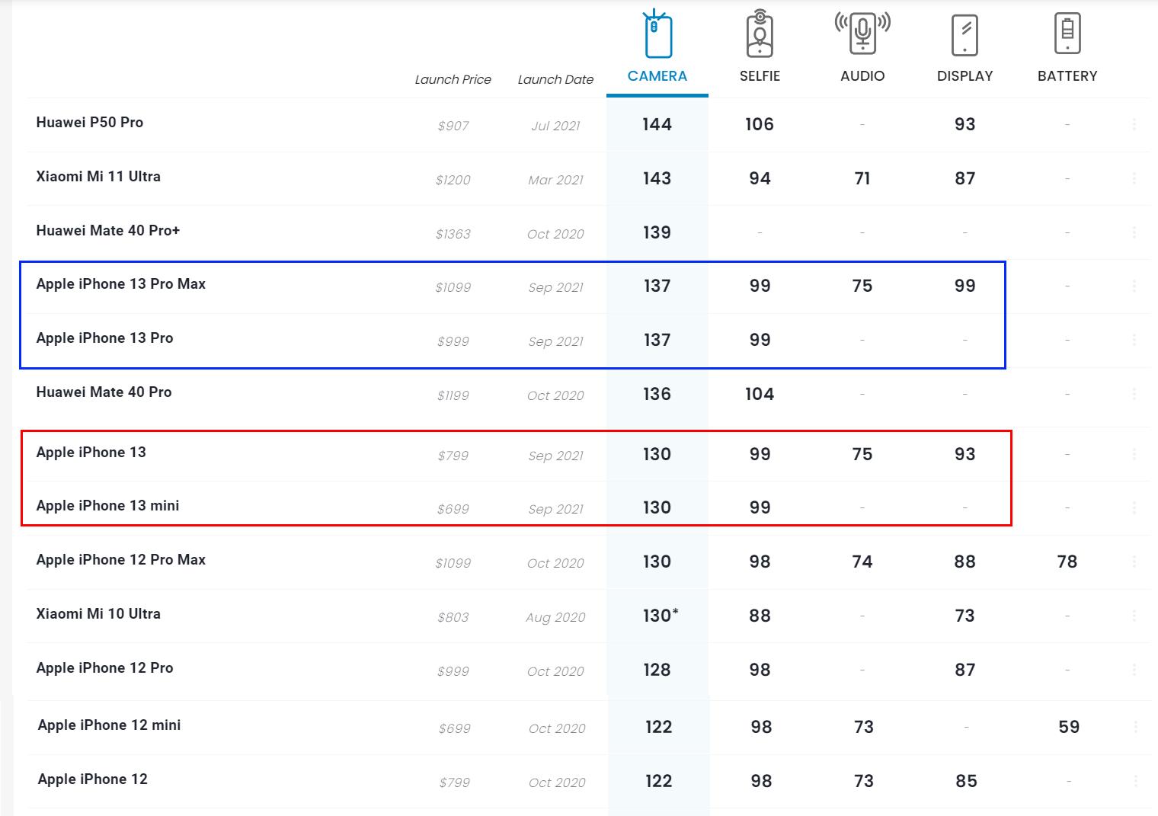
Task: Switch to the SELFIE ranking tab
Action: [x=760, y=76]
